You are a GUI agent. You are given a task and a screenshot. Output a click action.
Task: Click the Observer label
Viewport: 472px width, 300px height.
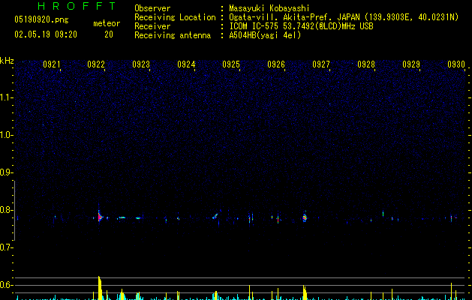click(x=152, y=8)
